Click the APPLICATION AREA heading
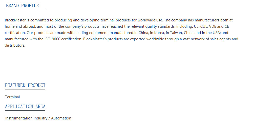 (x=25, y=106)
